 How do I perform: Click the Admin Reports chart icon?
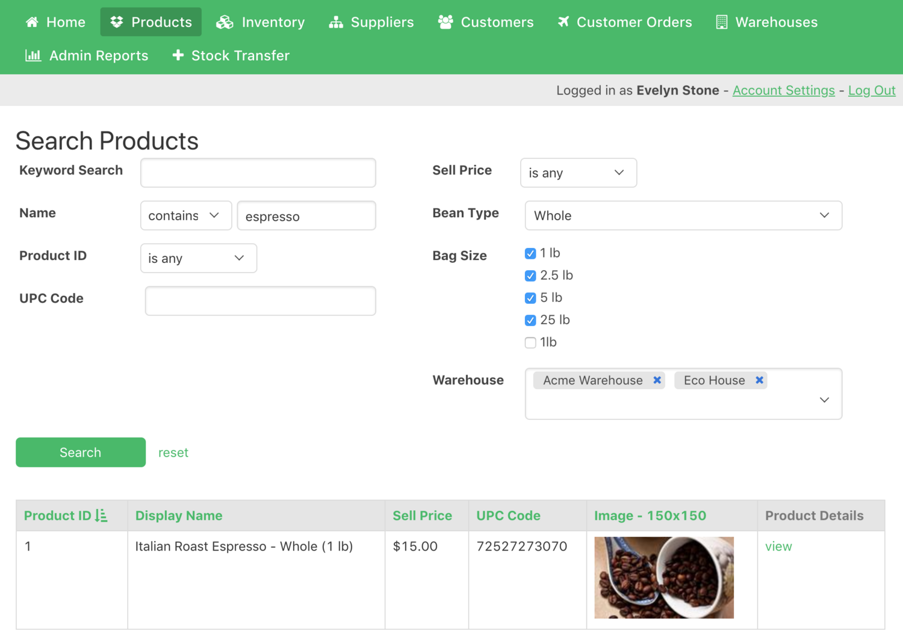pos(33,56)
